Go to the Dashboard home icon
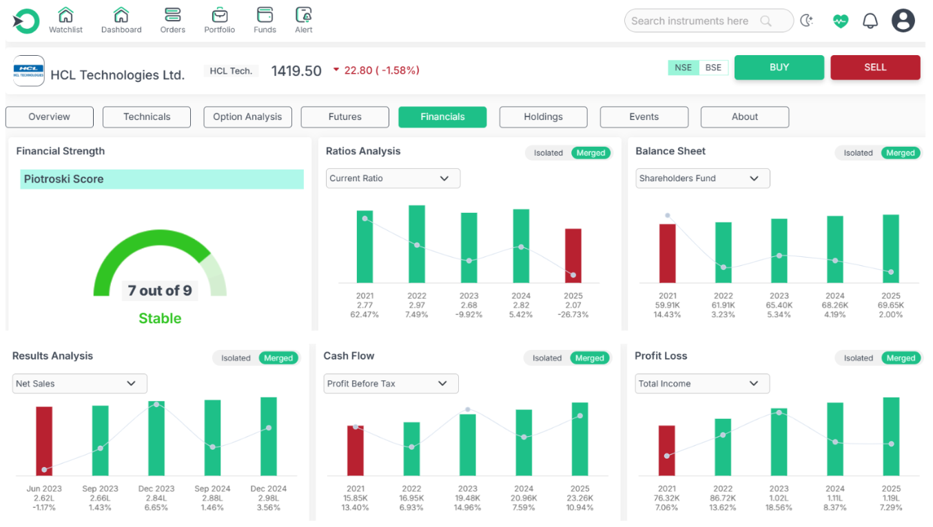The height and width of the screenshot is (527, 933). pyautogui.click(x=121, y=15)
